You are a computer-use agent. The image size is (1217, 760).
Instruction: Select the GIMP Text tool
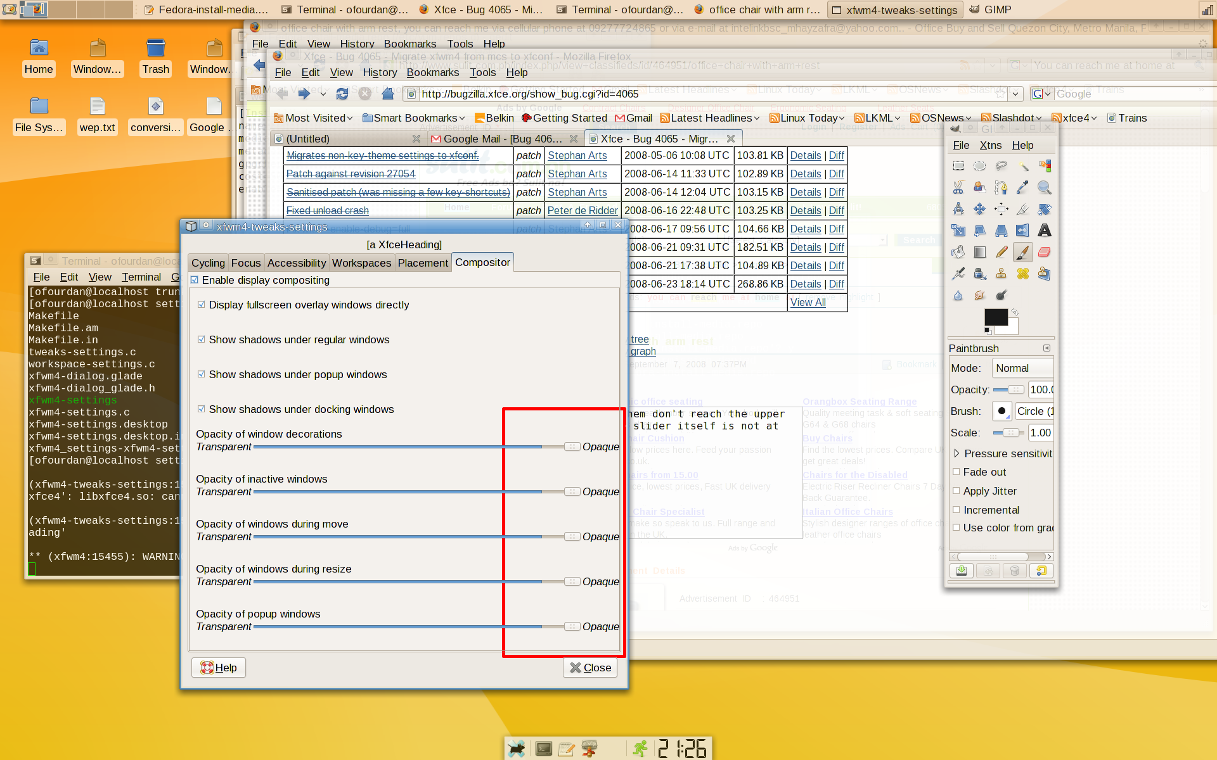pos(1045,231)
